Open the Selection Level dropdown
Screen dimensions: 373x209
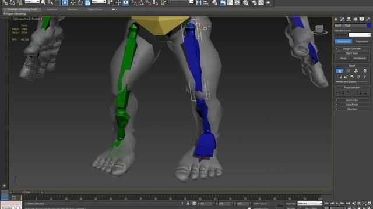point(360,35)
